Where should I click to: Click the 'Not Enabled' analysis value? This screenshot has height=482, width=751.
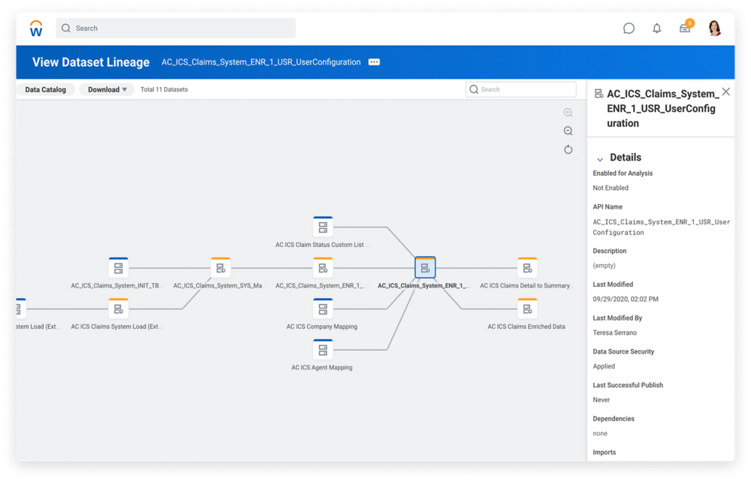pyautogui.click(x=611, y=188)
